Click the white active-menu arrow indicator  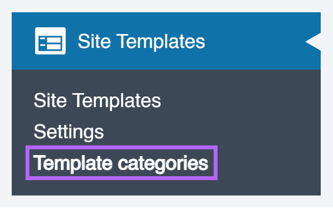tap(313, 42)
